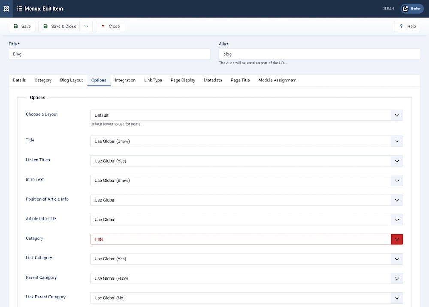
Task: Expand the Category dropdown set to Hide
Action: click(x=246, y=239)
